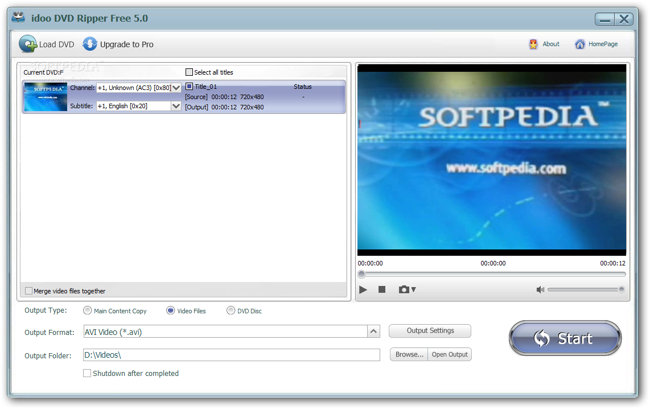Click the HomePage house icon
Screen dimensions: 650x409
(x=579, y=44)
